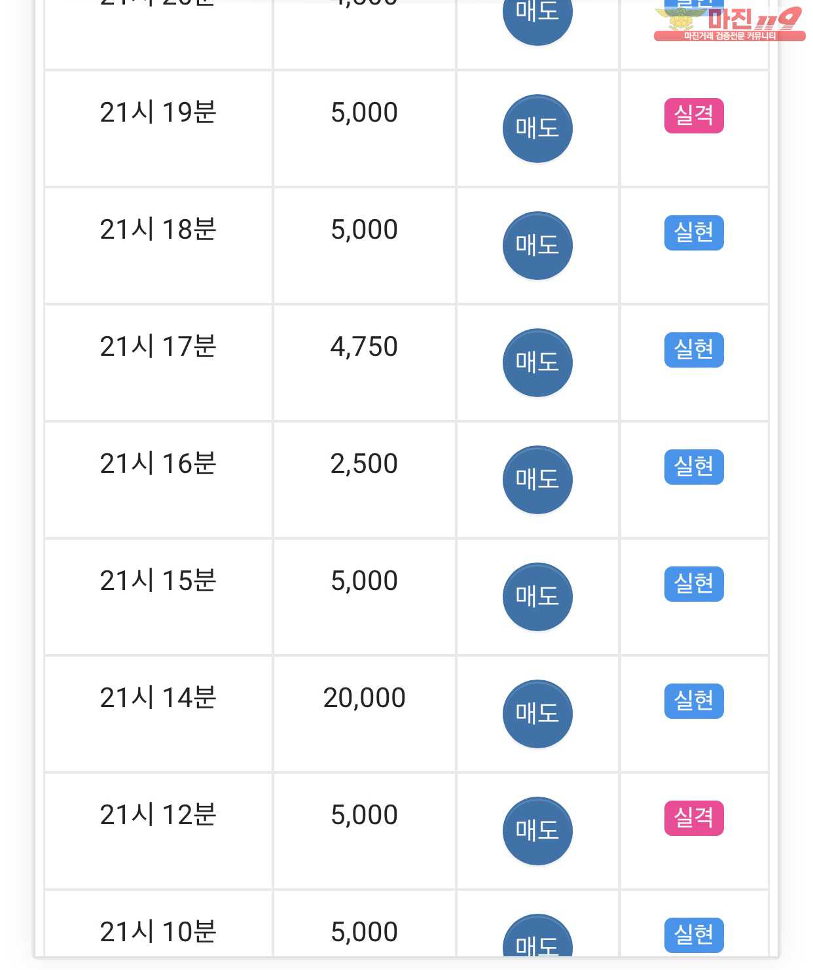
Task: Select the 2,500 amount cell
Action: click(x=365, y=480)
